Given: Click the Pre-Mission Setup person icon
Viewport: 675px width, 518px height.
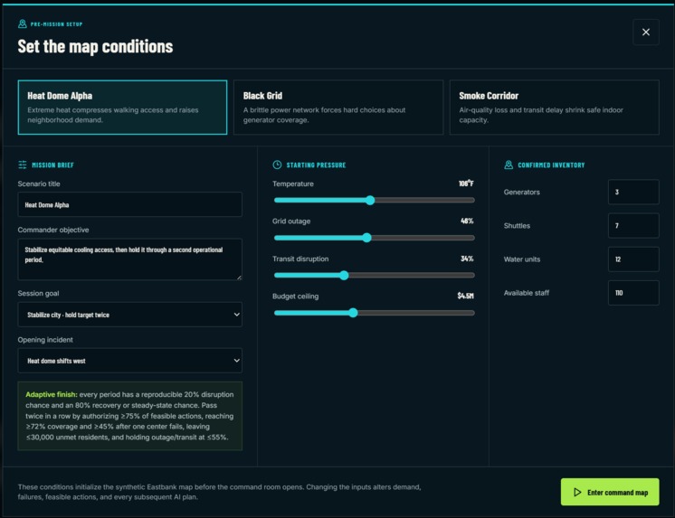Looking at the screenshot, I should pyautogui.click(x=23, y=24).
